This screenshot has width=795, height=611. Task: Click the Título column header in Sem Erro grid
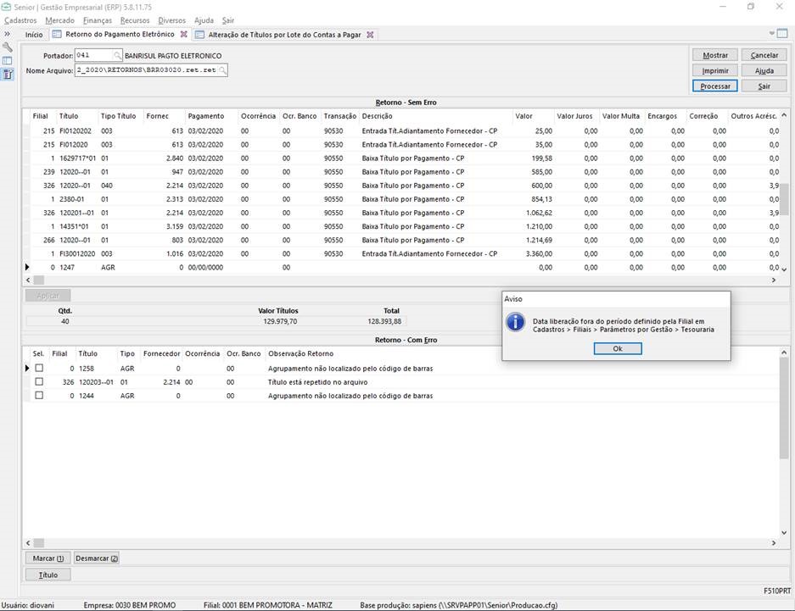pos(77,116)
